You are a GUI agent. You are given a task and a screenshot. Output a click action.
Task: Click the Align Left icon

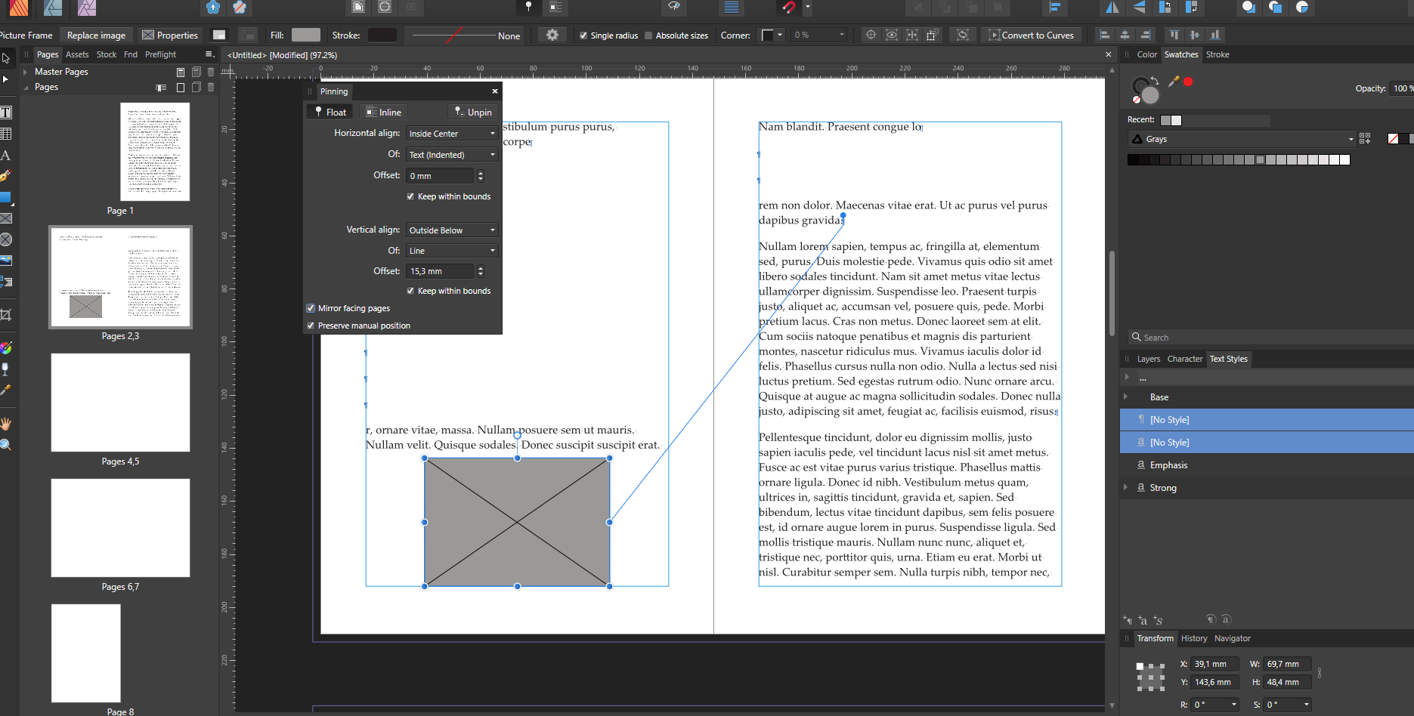[1105, 35]
